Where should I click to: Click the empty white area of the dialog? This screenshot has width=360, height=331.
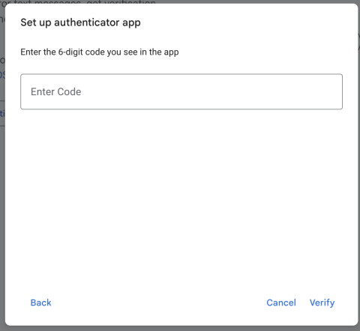(x=181, y=200)
